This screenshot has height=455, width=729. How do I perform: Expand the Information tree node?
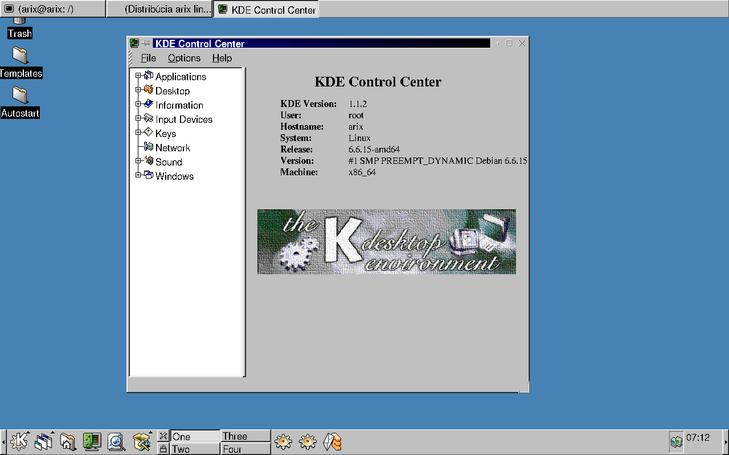coord(138,104)
